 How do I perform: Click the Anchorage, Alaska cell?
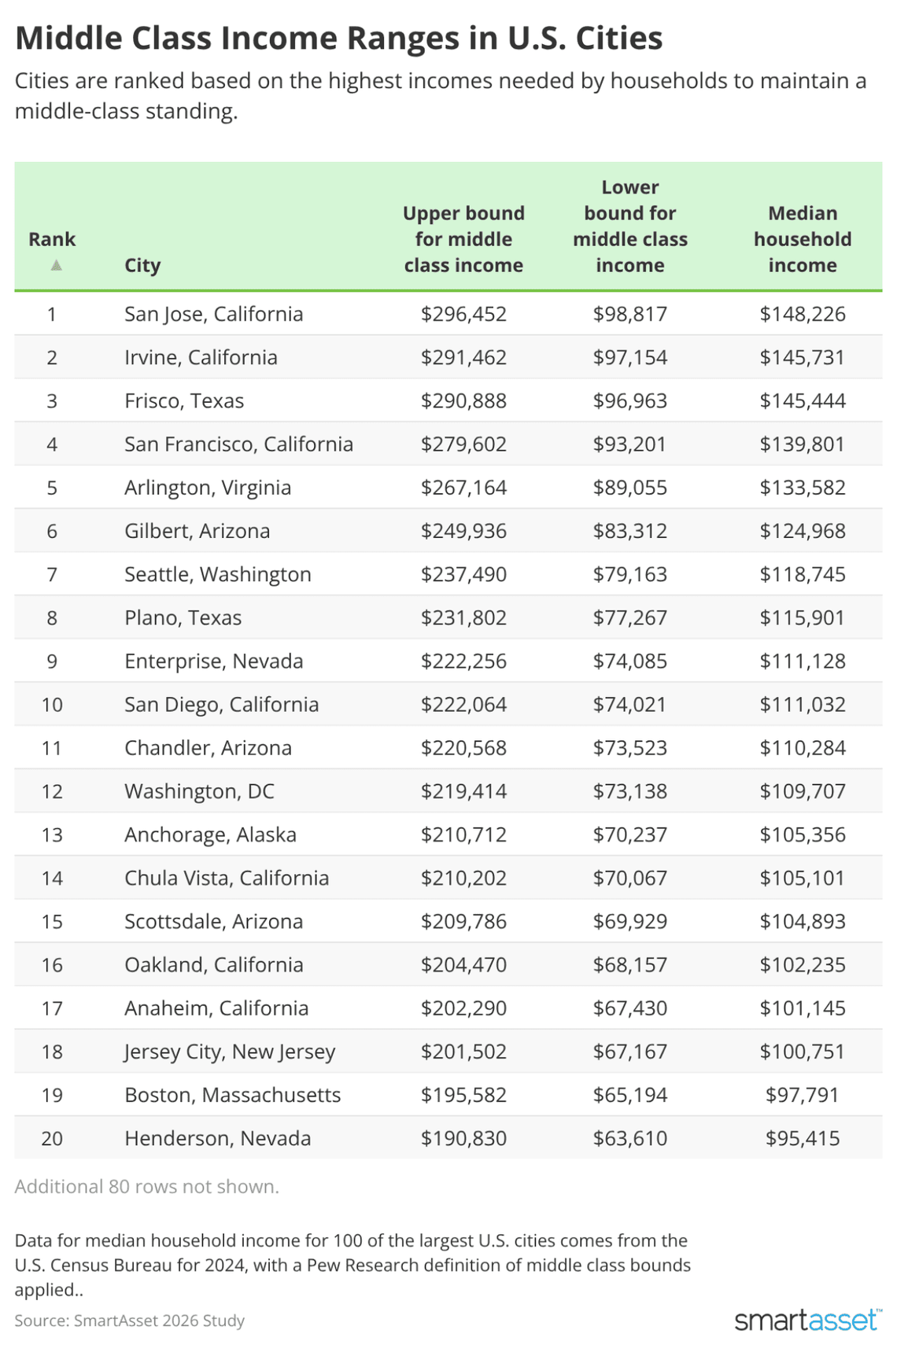pyautogui.click(x=210, y=834)
